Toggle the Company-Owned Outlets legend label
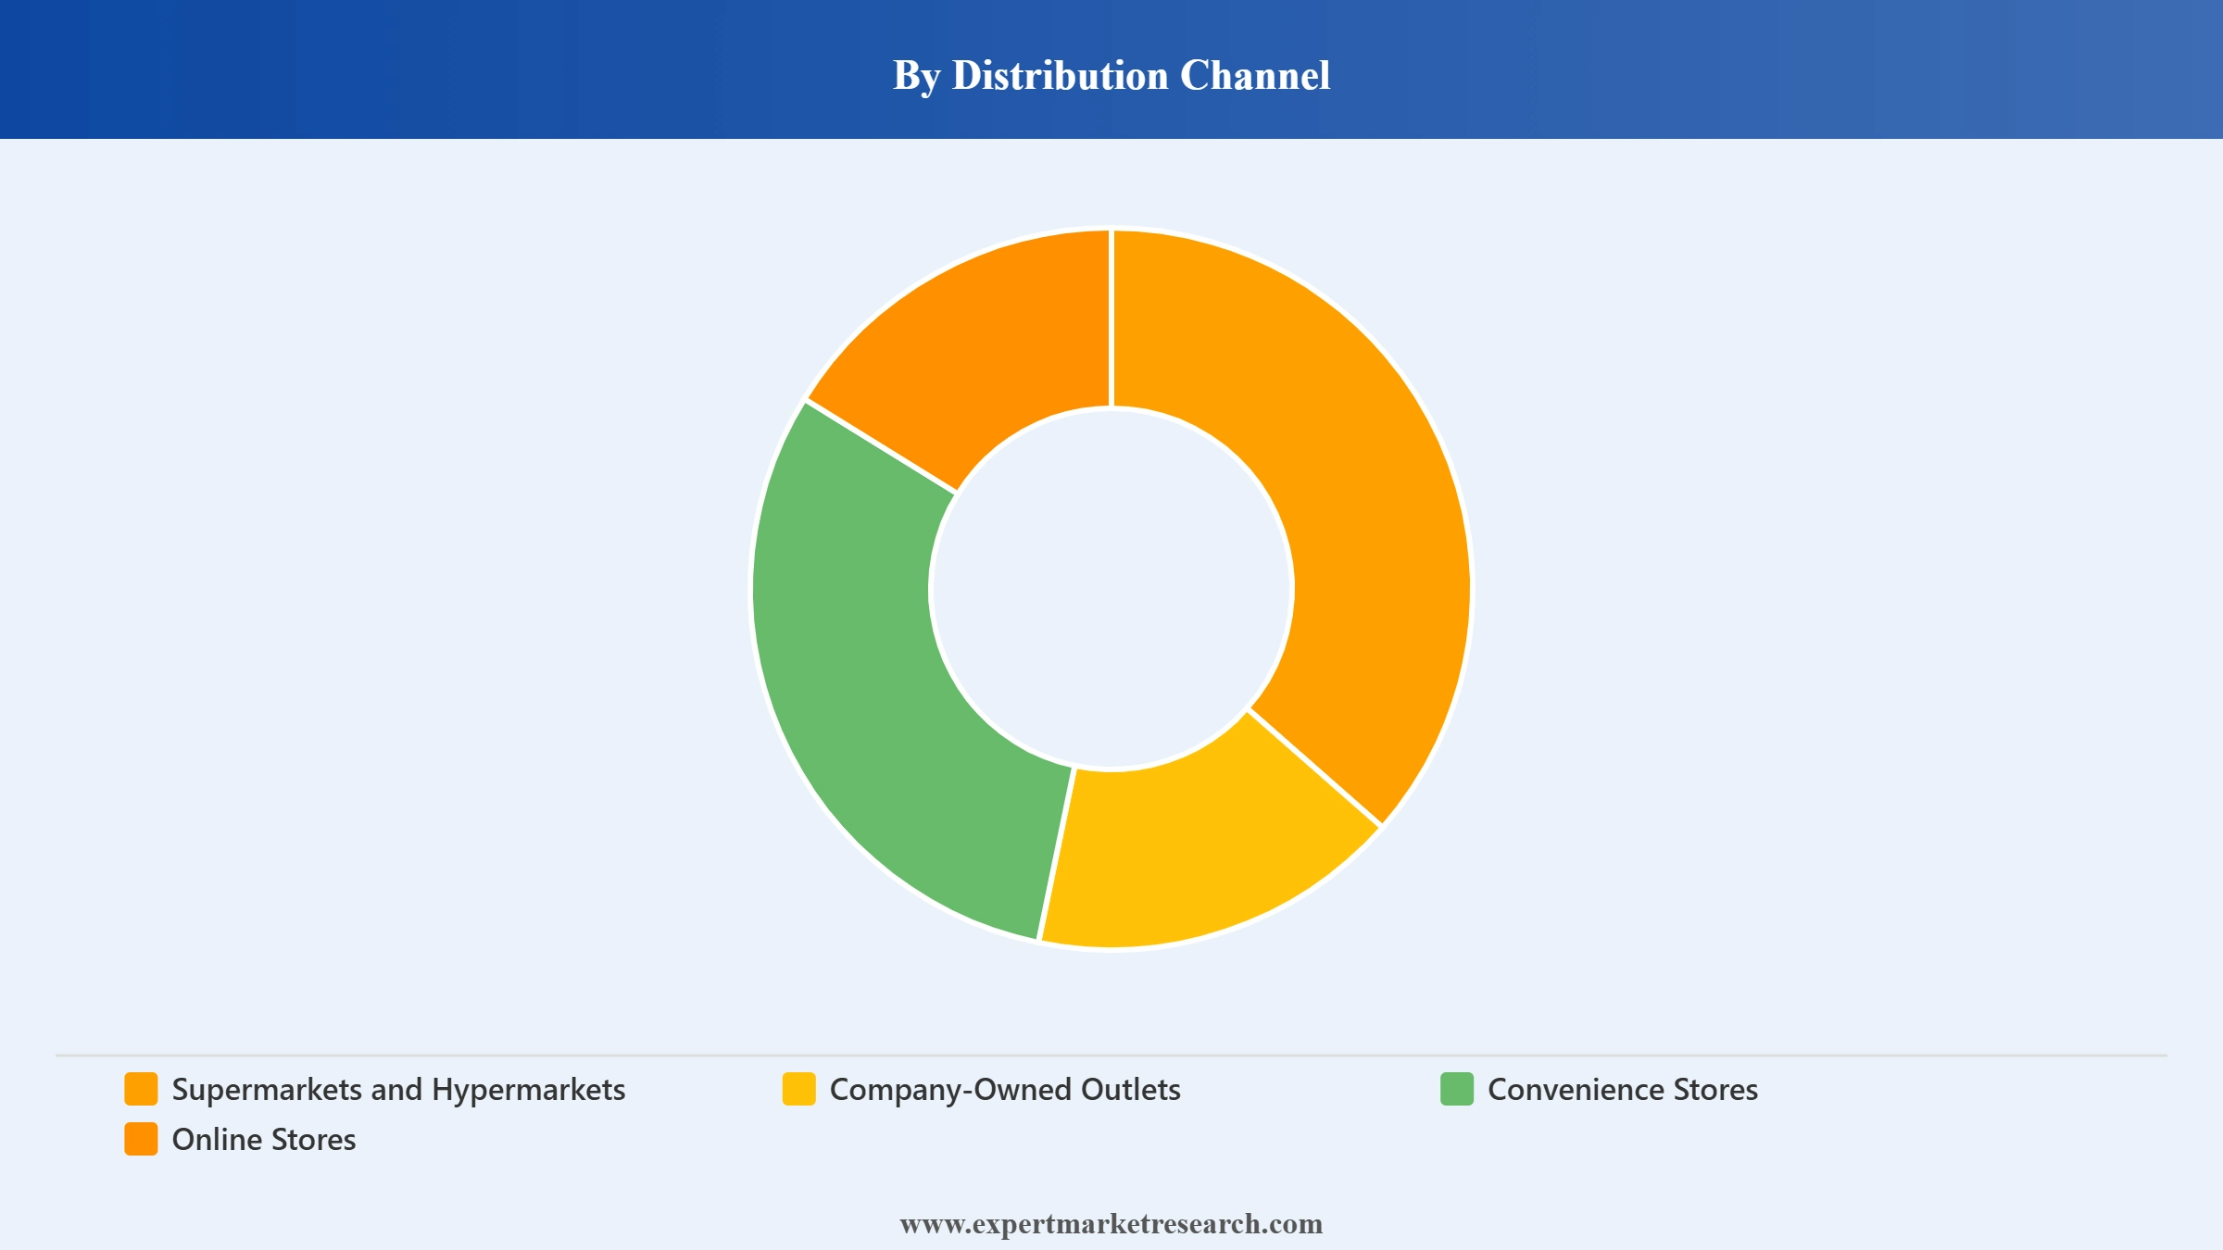The height and width of the screenshot is (1250, 2223). coord(1005,1090)
